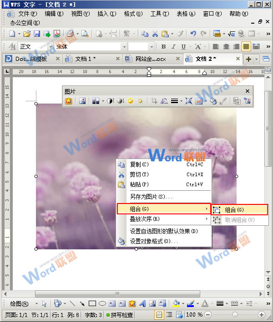Image resolution: width=273 pixels, height=322 pixels.
Task: Click the 100 % zoom value
Action: 194,315
